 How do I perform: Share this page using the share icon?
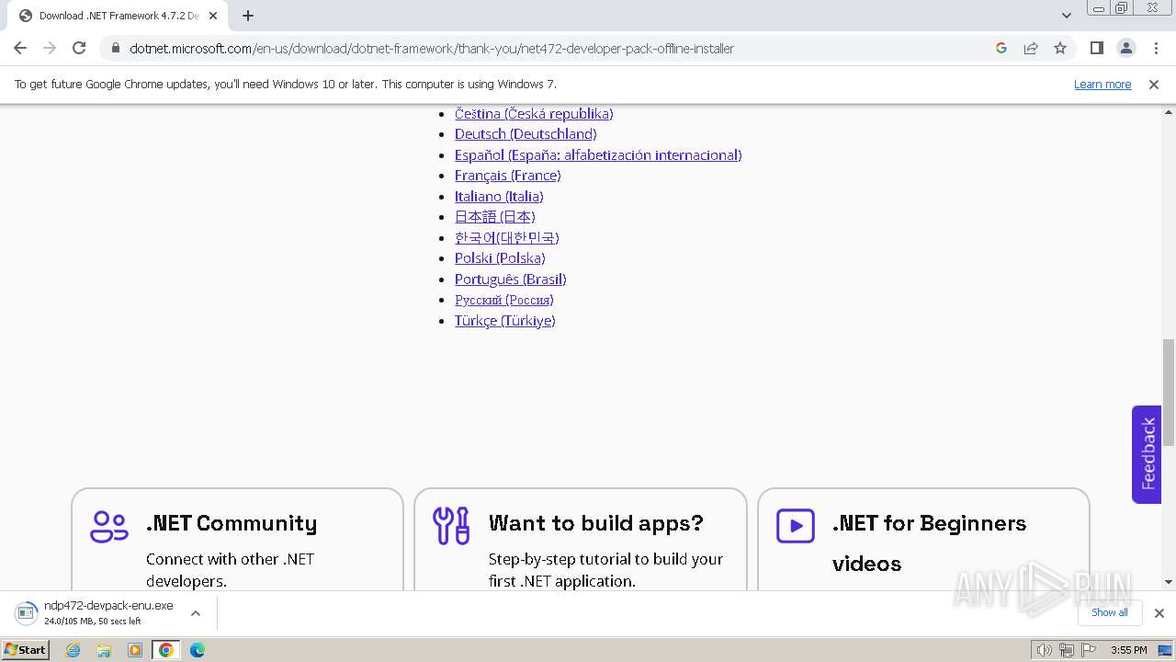point(1031,48)
